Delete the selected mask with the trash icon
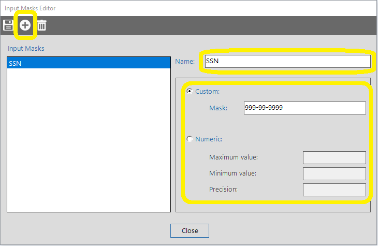Image resolution: width=378 pixels, height=246 pixels. 41,25
